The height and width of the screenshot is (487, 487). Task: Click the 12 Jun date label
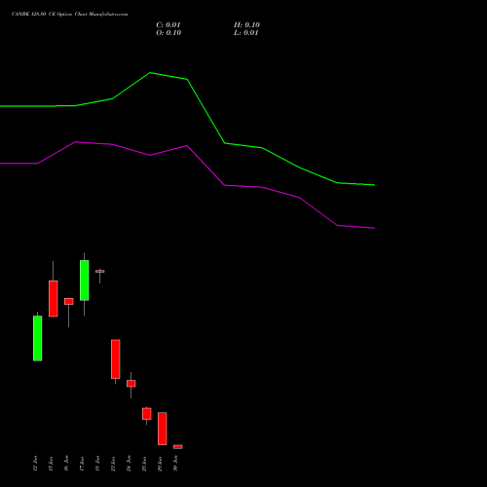point(35,464)
